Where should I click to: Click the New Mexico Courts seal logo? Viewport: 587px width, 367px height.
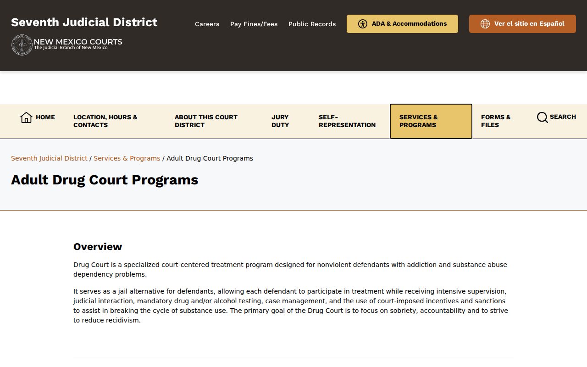[22, 45]
